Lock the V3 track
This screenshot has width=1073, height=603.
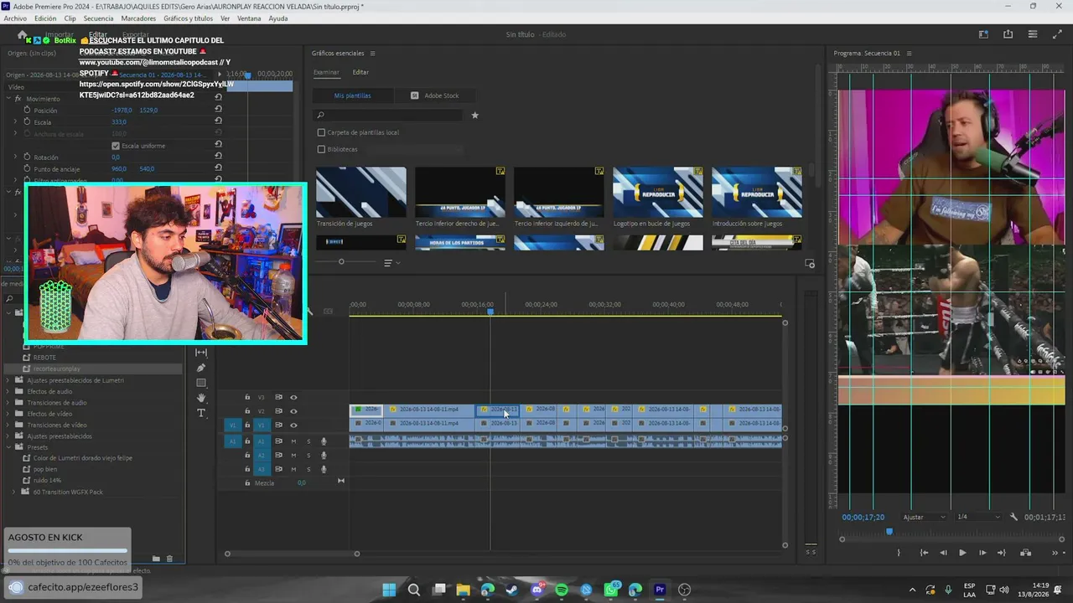[247, 397]
